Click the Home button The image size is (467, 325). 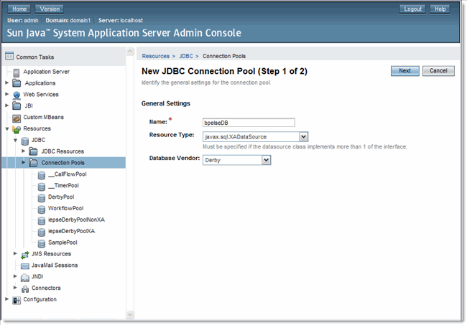[x=19, y=9]
